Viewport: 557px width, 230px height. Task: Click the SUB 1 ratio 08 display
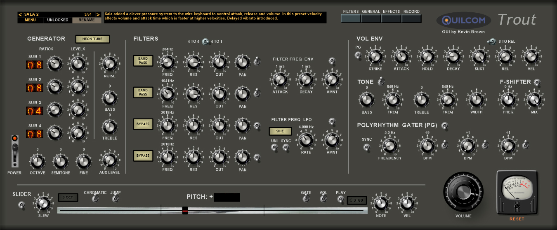click(34, 65)
